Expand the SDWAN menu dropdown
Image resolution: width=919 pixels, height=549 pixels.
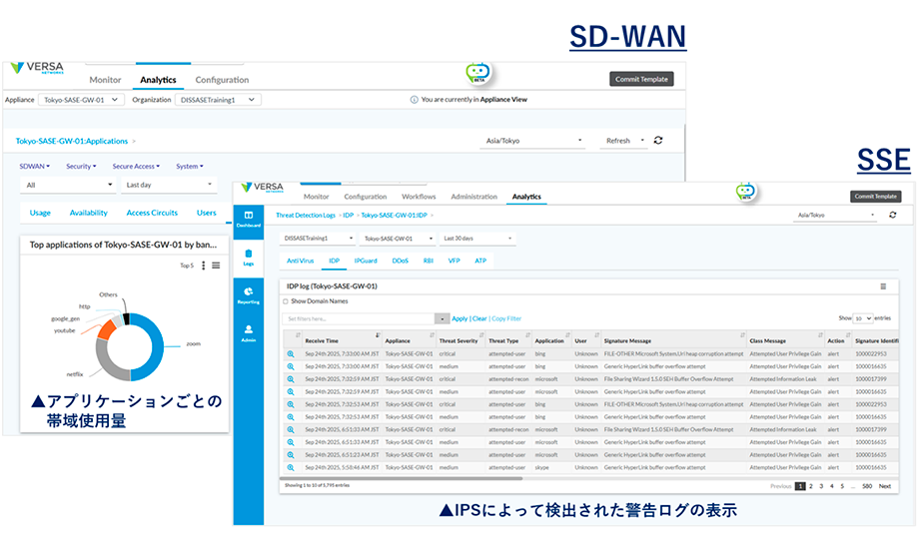coord(35,167)
